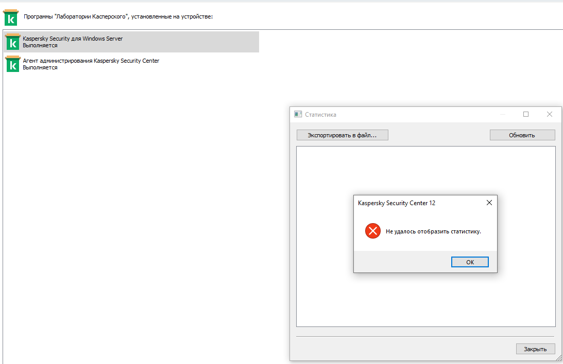Click the Kaspersky Security для Windows Server icon
Image resolution: width=563 pixels, height=364 pixels.
(x=13, y=42)
